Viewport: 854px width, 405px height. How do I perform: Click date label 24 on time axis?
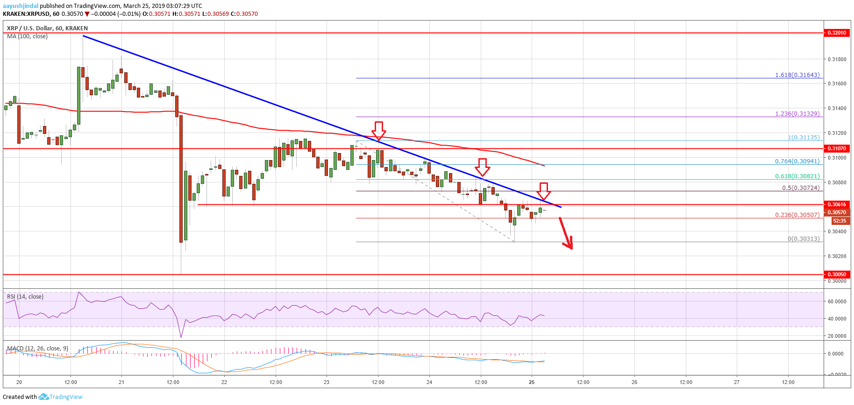click(429, 382)
